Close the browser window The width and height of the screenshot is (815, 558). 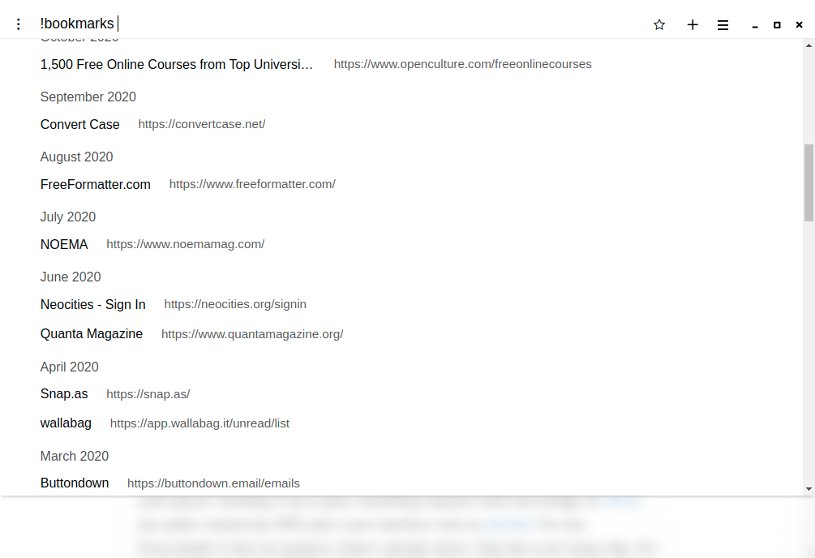point(800,25)
